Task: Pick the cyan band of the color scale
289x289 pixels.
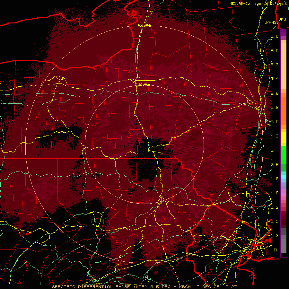Action: tap(284, 177)
